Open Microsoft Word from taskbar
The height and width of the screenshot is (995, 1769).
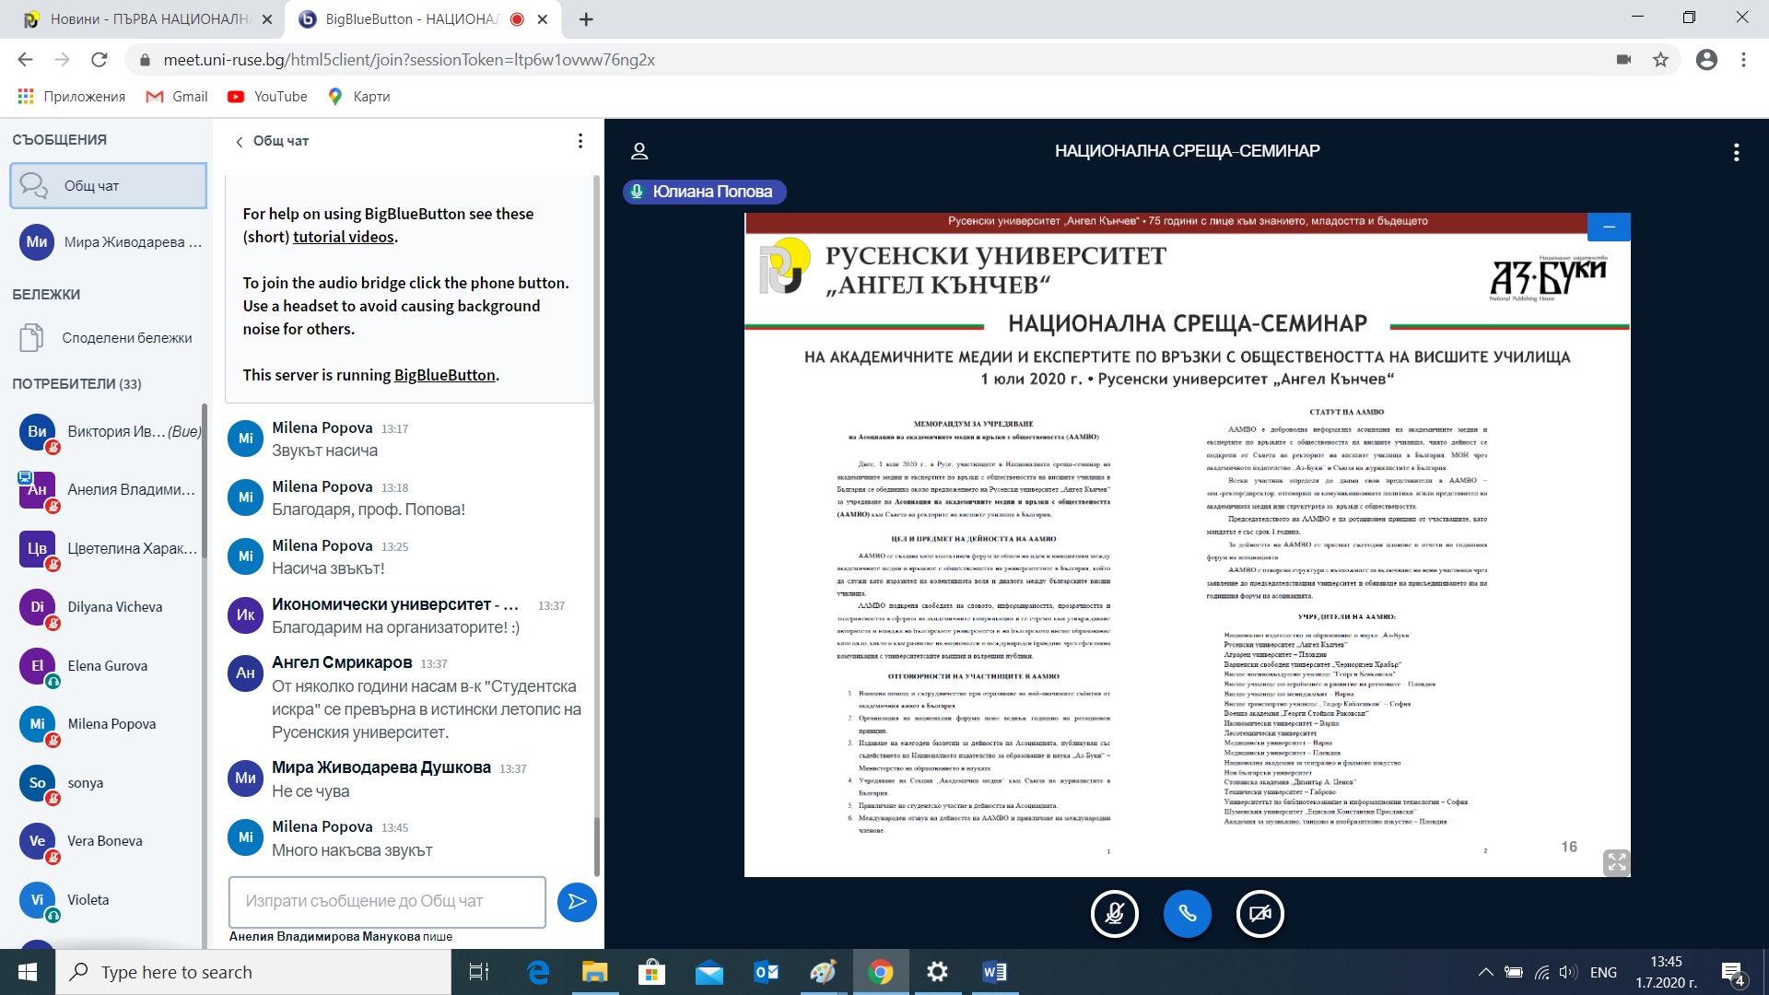(994, 972)
